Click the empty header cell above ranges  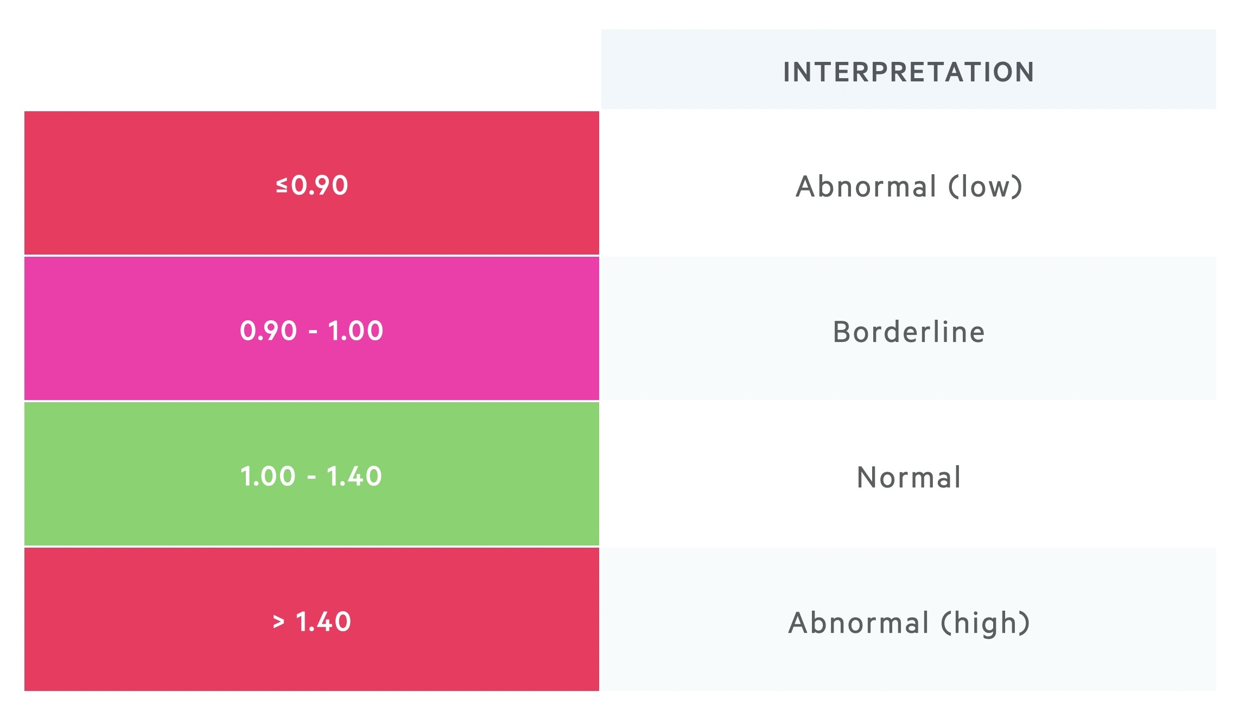[x=312, y=69]
